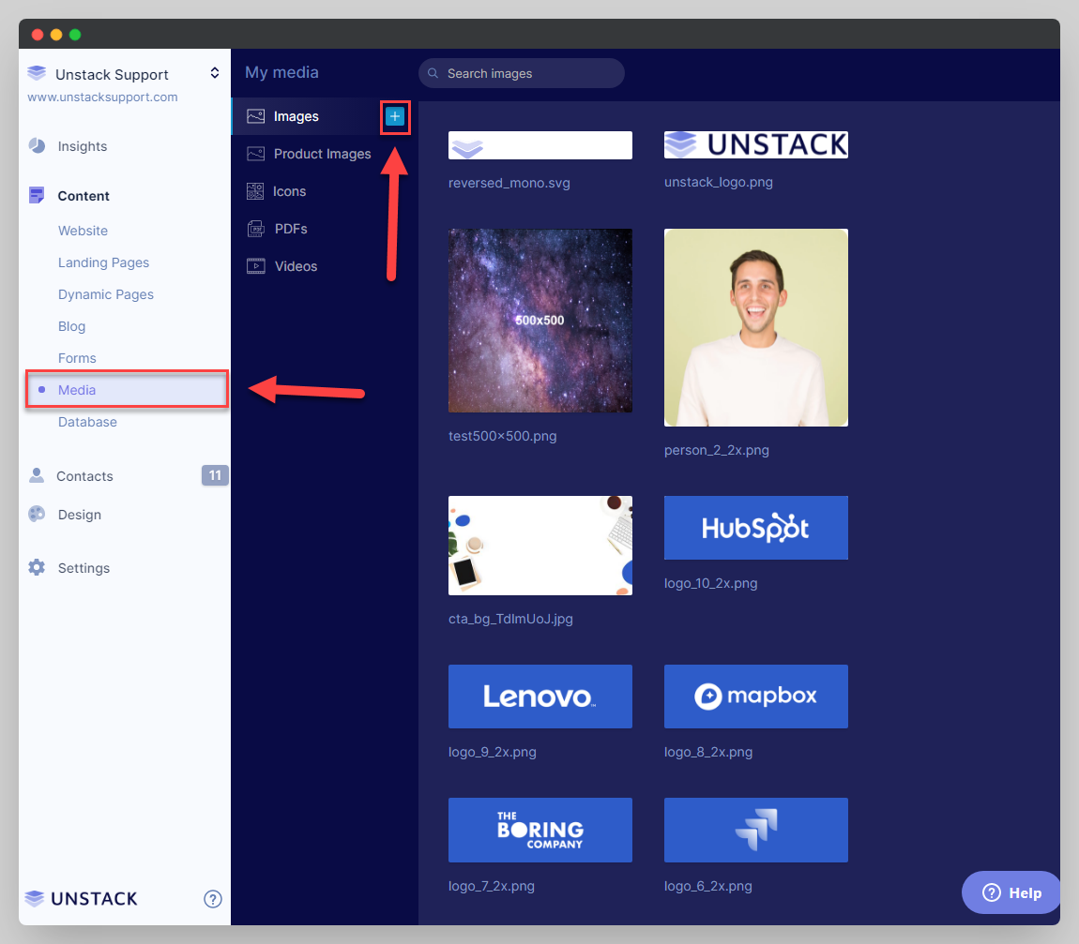
Task: Select the reversed_mono.svg thumbnail
Action: [540, 145]
